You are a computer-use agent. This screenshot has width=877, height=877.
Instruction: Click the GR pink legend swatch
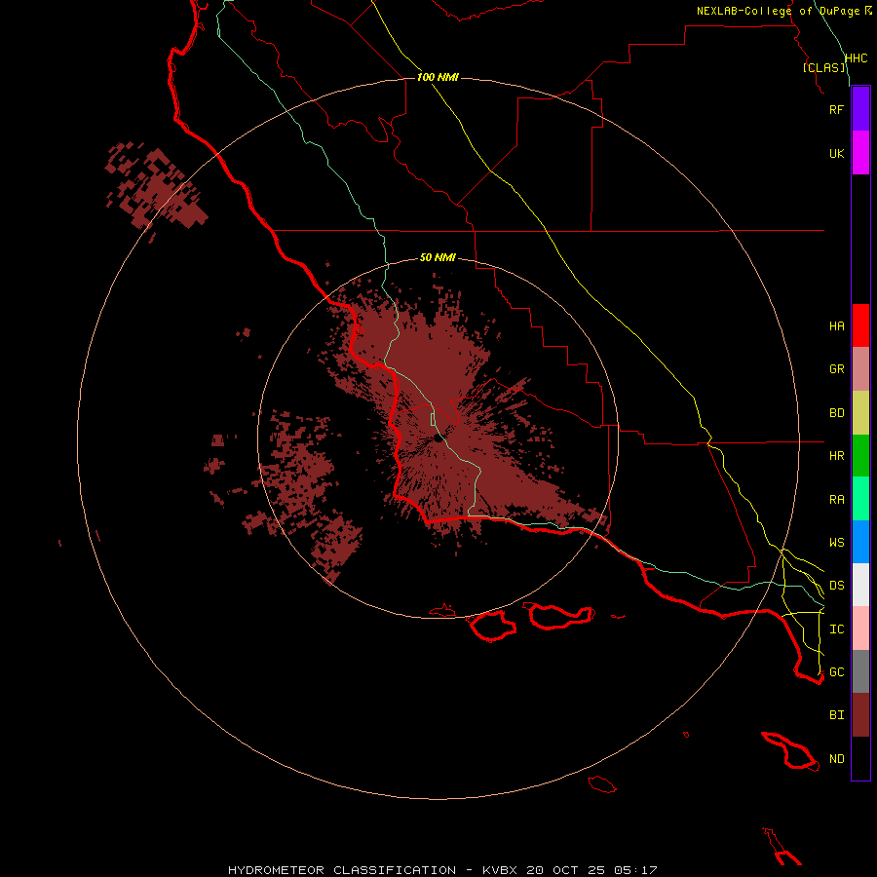click(x=860, y=369)
